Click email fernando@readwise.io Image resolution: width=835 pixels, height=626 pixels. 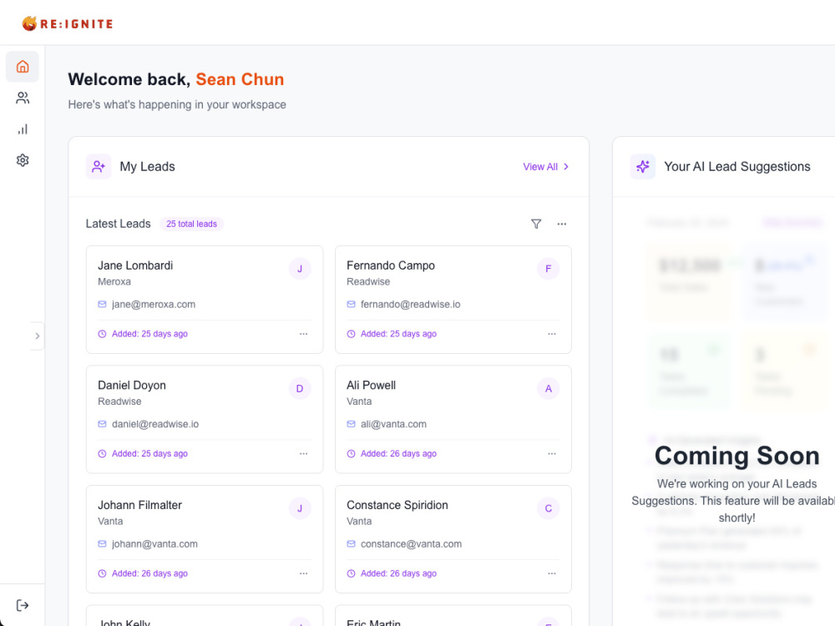pyautogui.click(x=410, y=305)
